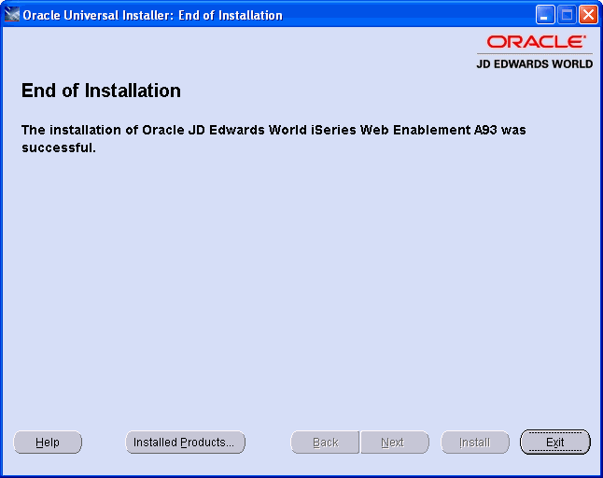Click the End of Installation heading
603x478 pixels.
(x=101, y=91)
